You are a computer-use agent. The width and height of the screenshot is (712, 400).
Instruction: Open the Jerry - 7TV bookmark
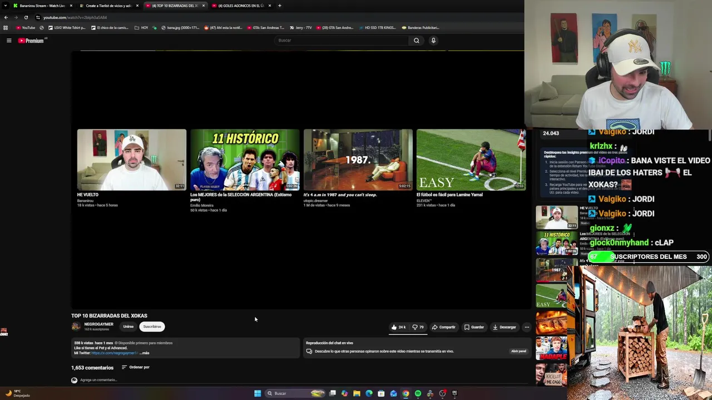(300, 28)
